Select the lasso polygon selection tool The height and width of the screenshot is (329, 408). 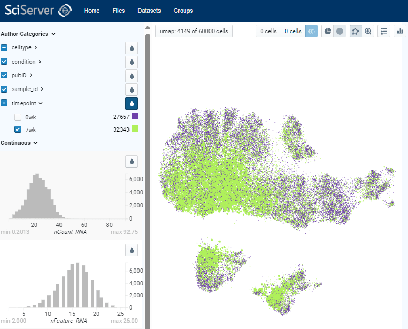coord(355,31)
